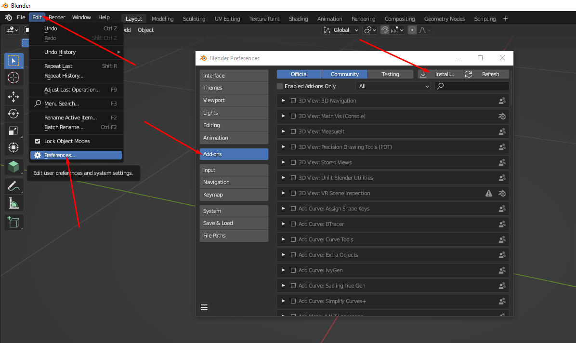Click the Install button for add-ons
This screenshot has width=576, height=343.
pos(440,74)
